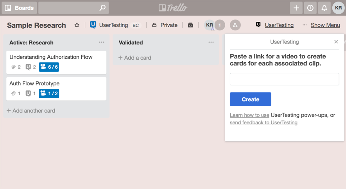Click the blue Create button

[x=251, y=99]
